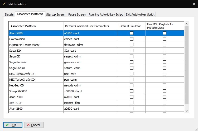The width and height of the screenshot is (198, 131).
Task: Check Default Emulator for NeoGeo CD
Action: point(132,85)
